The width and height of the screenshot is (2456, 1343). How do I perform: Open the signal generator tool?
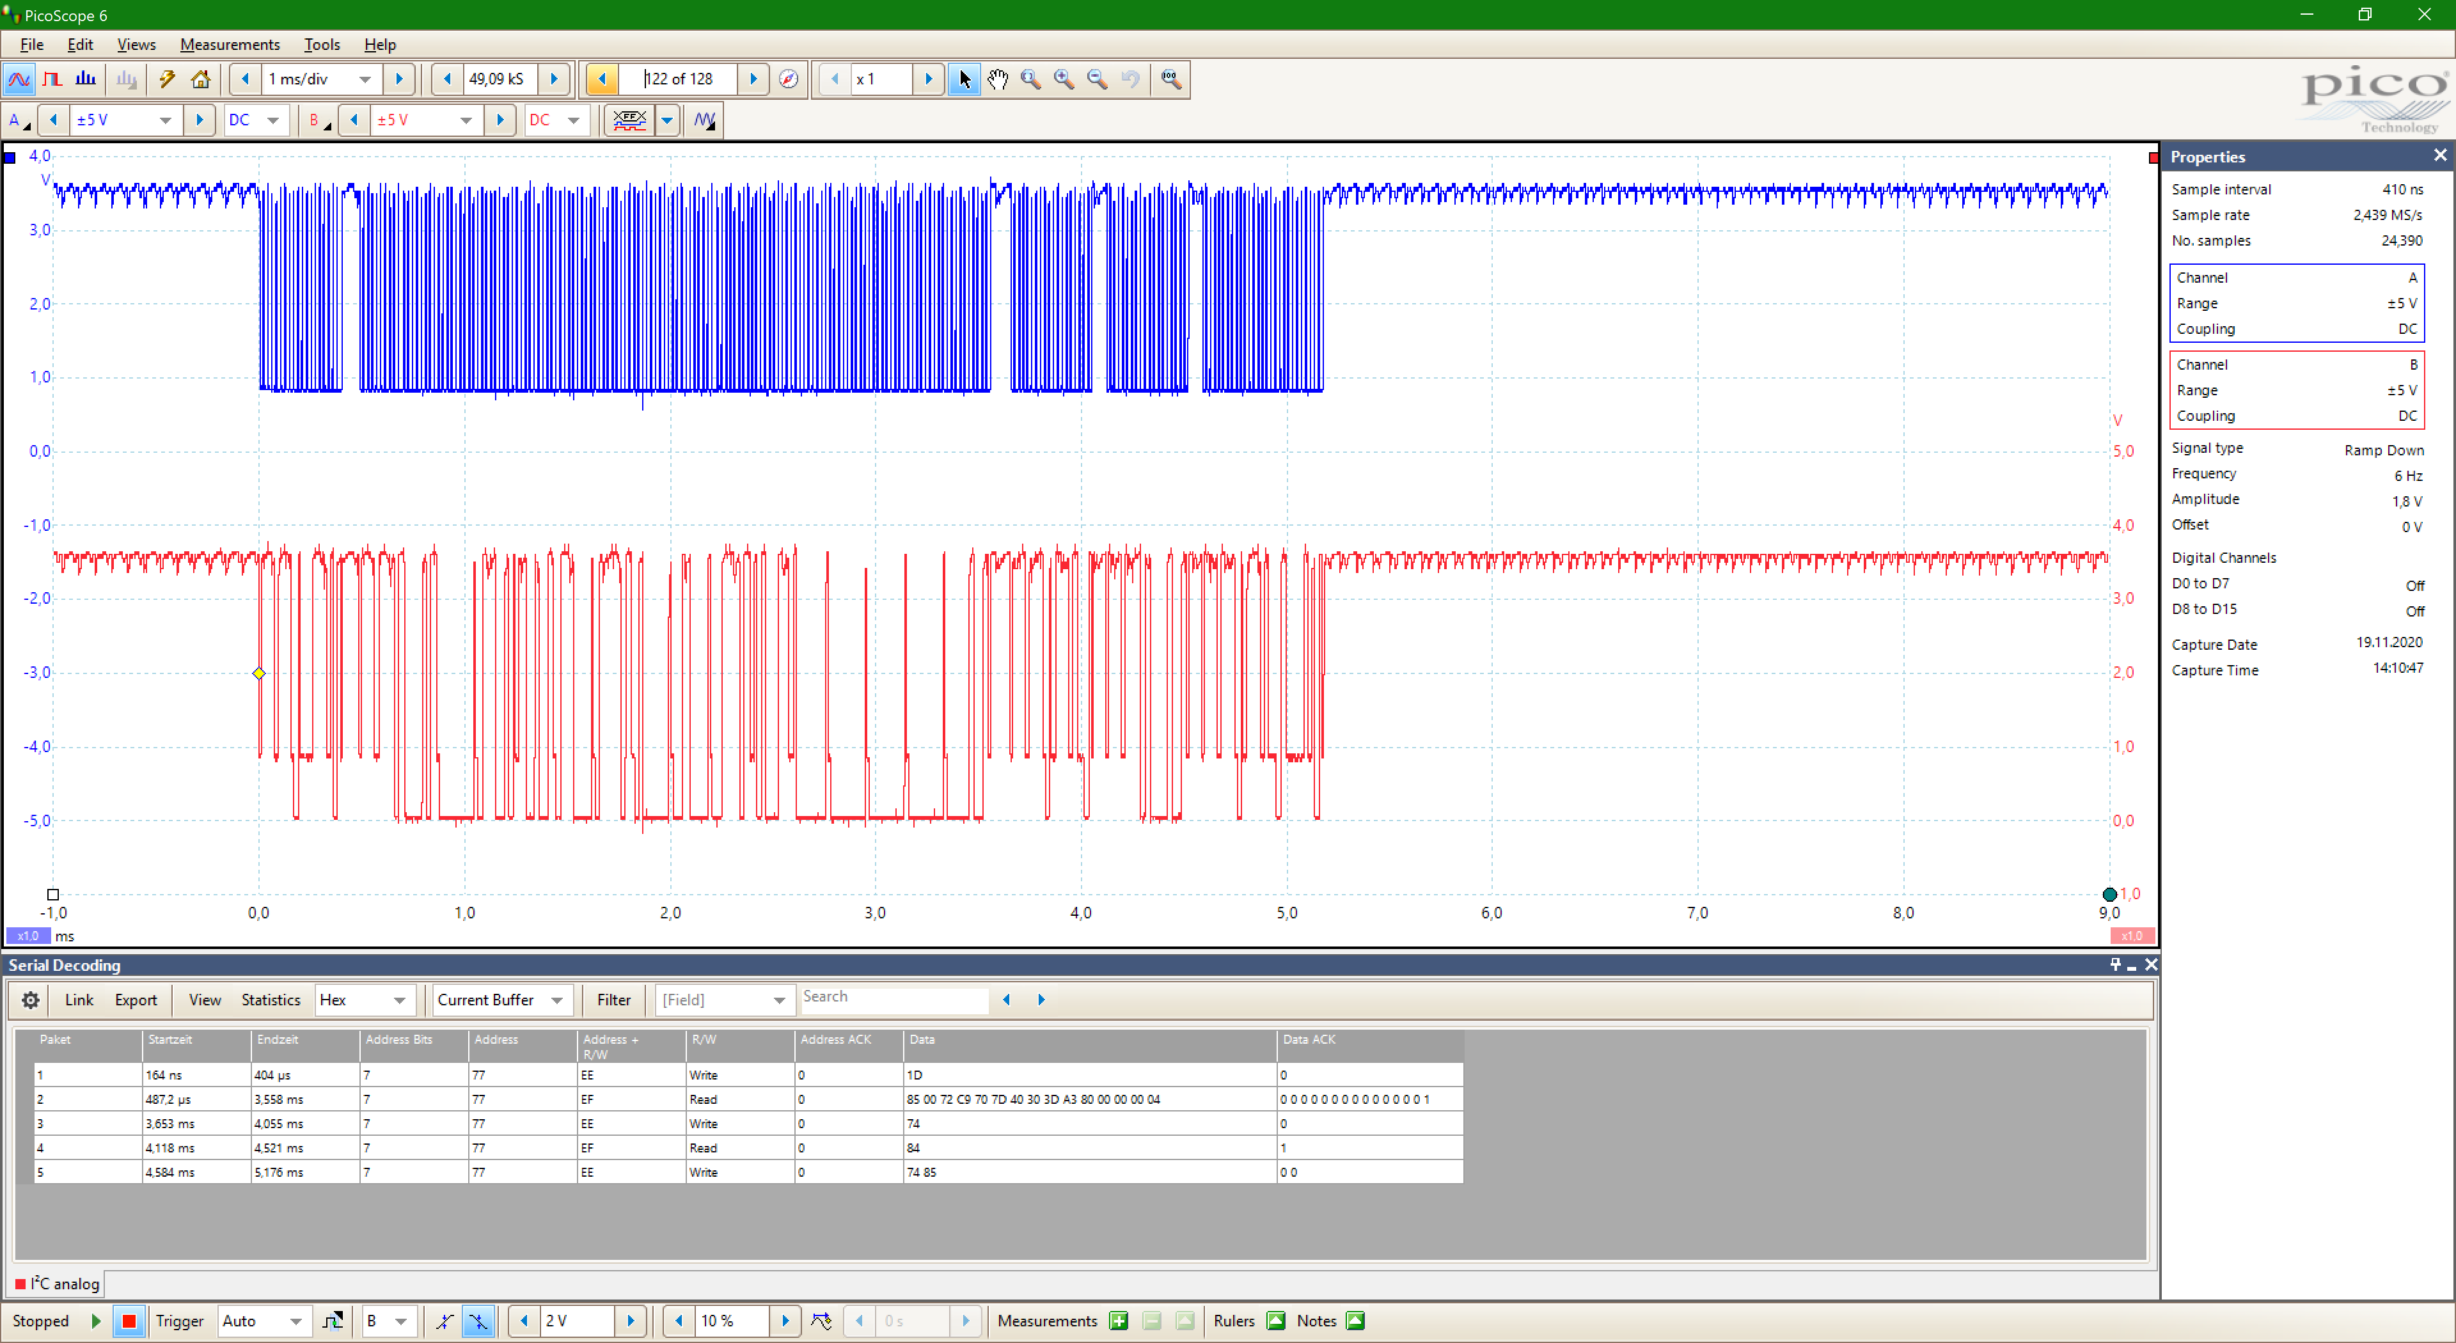coord(705,120)
